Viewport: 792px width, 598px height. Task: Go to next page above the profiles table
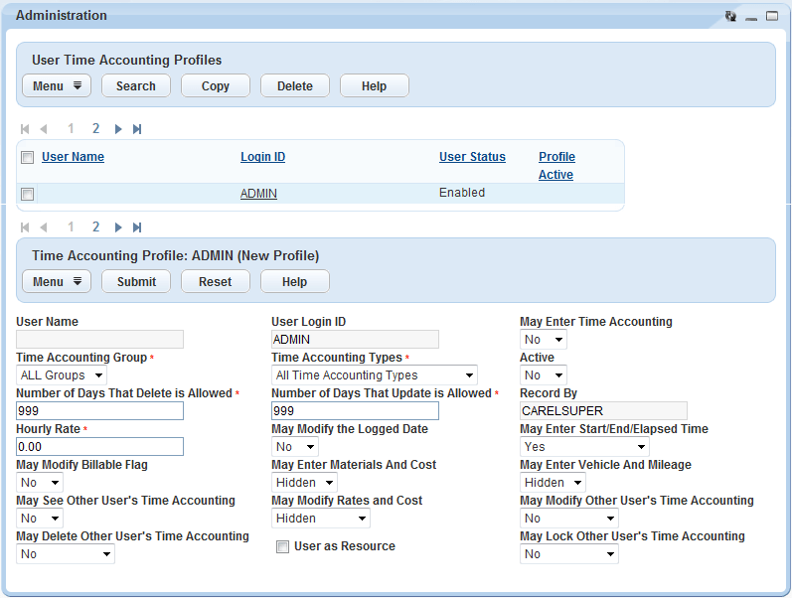[x=118, y=129]
